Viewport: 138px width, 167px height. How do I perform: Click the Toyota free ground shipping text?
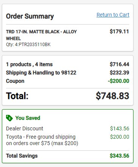(x=42, y=140)
